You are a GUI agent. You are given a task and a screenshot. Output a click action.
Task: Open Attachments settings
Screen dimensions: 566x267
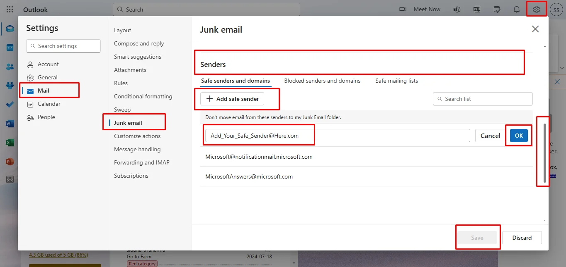[130, 70]
